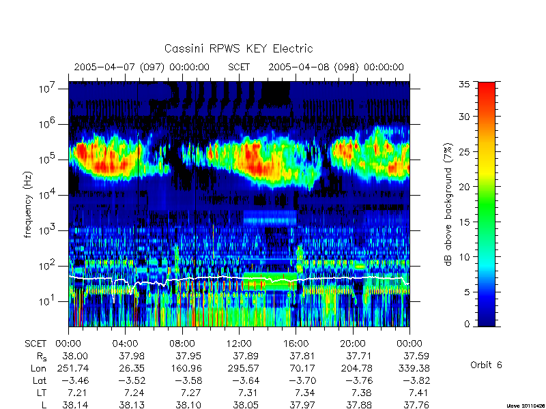Viewport: 546px width, 409px height.
Task: Select the 2005-04-07 (097) 00:00:00 start date label
Action: point(142,67)
